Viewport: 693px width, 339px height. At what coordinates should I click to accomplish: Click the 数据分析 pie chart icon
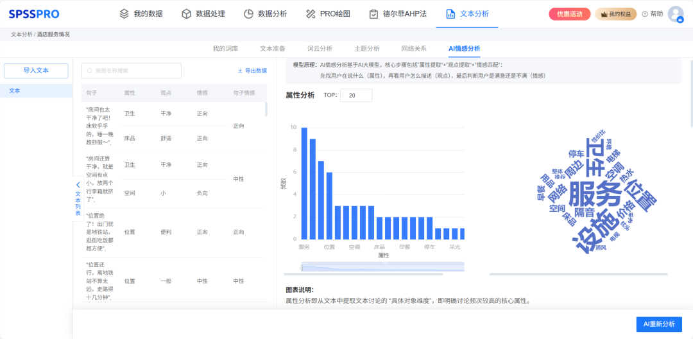point(249,13)
